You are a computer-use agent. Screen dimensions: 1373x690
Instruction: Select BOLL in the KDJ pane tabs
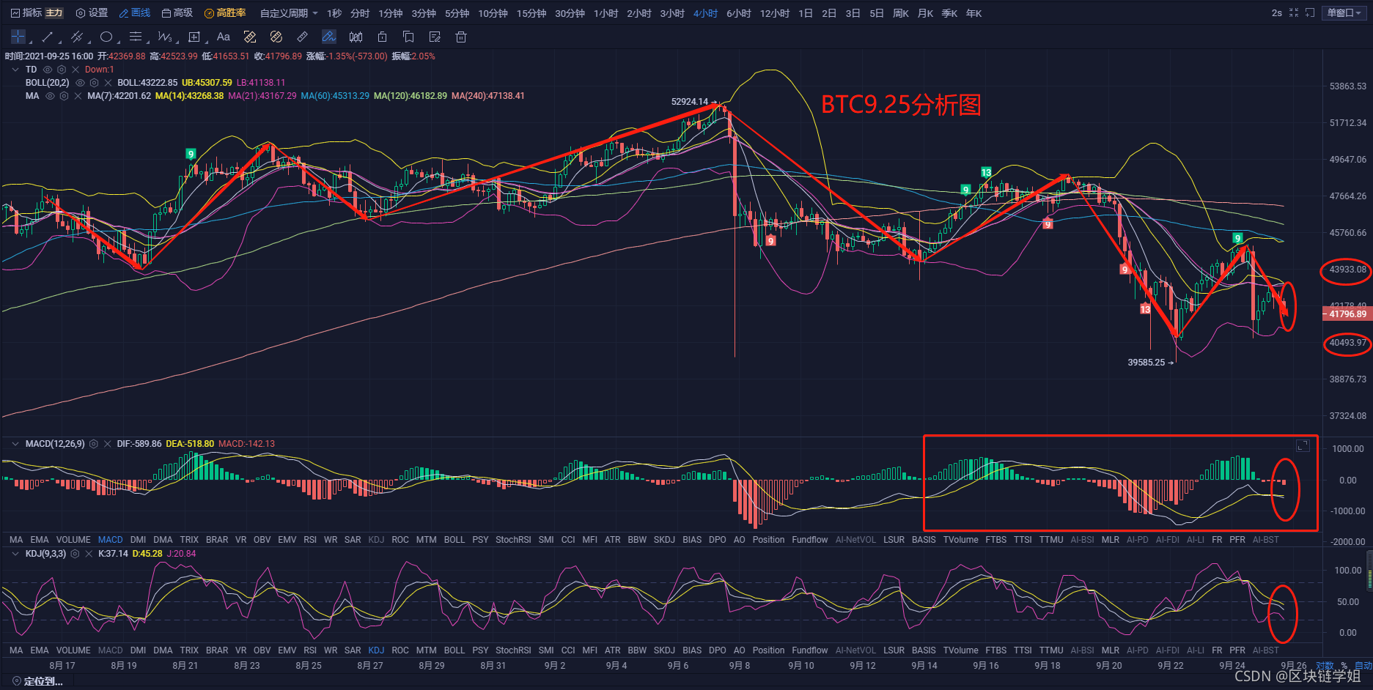pos(454,650)
